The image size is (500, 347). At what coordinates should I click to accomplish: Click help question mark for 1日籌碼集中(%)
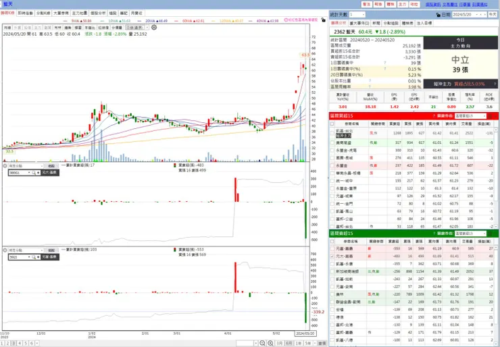pyautogui.click(x=385, y=68)
